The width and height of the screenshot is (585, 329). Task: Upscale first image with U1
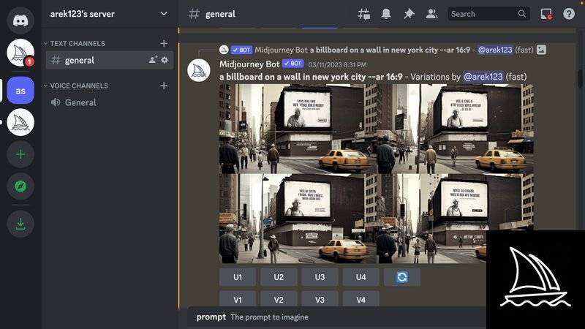tap(238, 277)
